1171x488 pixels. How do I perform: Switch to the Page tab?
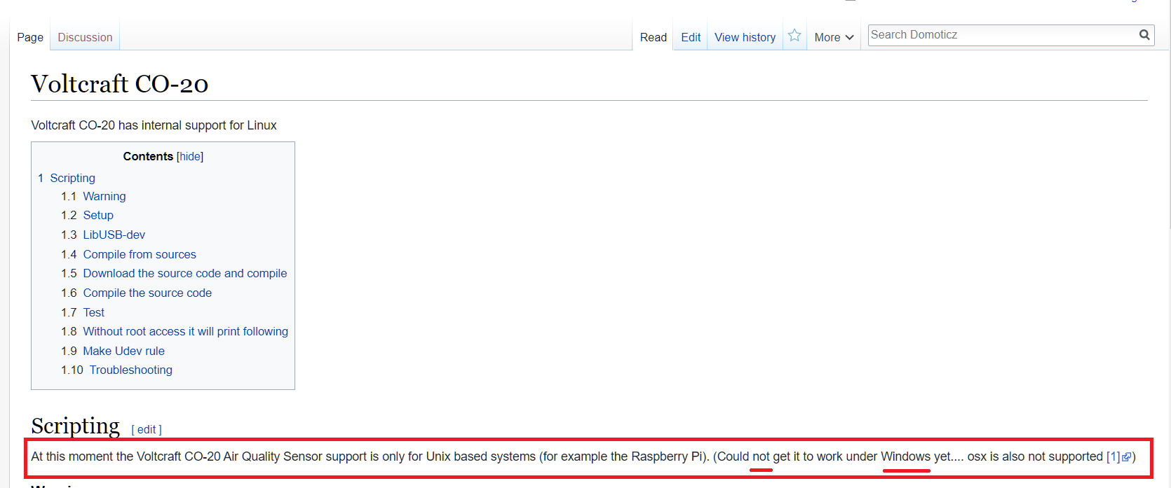(30, 38)
